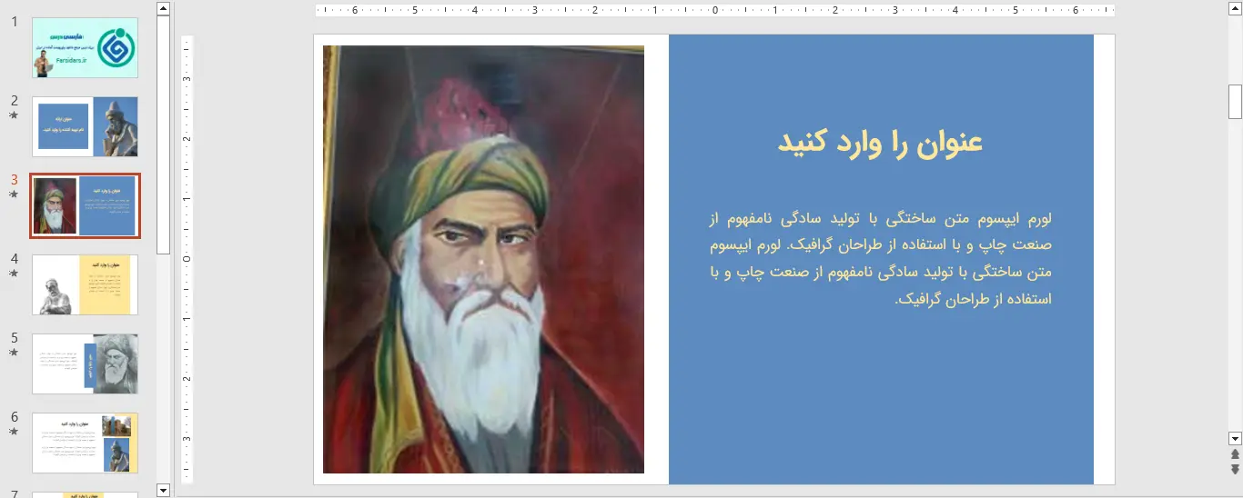Image resolution: width=1243 pixels, height=498 pixels.
Task: Select the partially visible slide 7 thumbnail
Action: [86, 495]
